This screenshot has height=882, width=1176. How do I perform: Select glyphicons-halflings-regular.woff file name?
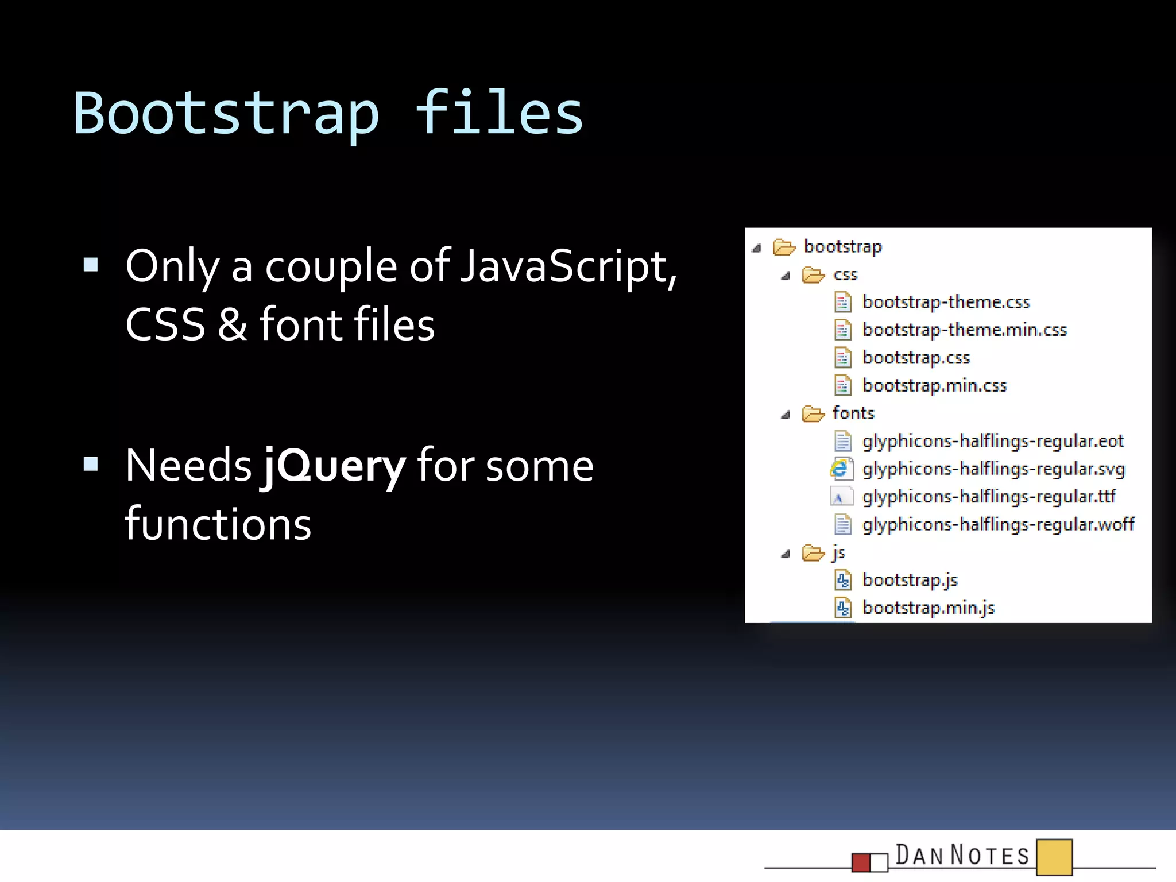point(999,524)
